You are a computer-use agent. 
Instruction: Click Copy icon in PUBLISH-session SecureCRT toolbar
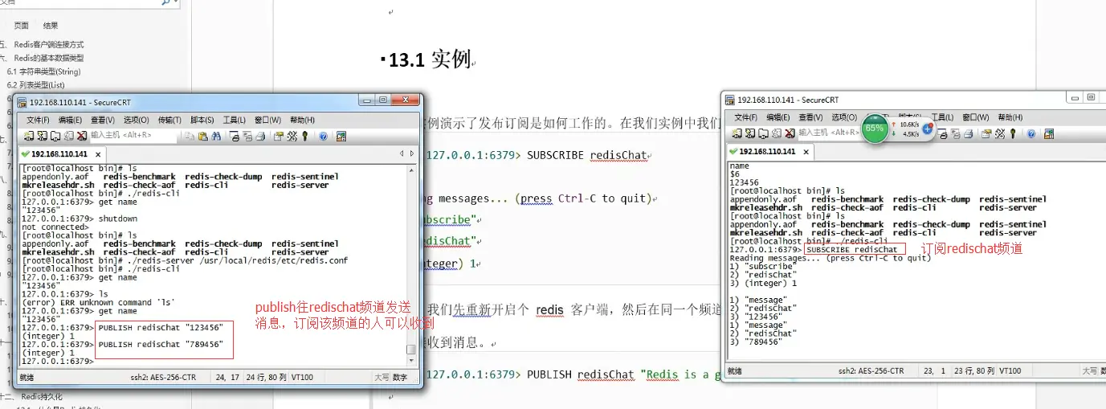pyautogui.click(x=190, y=136)
